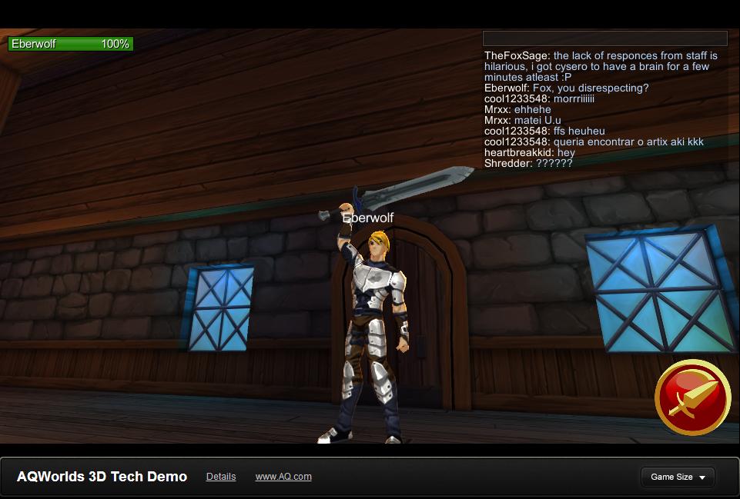
Task: Click Mrxx's 'ehhehe' chat line
Action: click(517, 110)
